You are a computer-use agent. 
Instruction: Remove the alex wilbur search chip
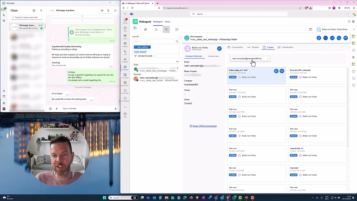(149, 47)
